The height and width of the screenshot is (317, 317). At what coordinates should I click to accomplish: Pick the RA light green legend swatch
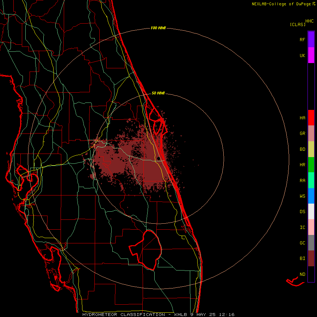pos(311,180)
